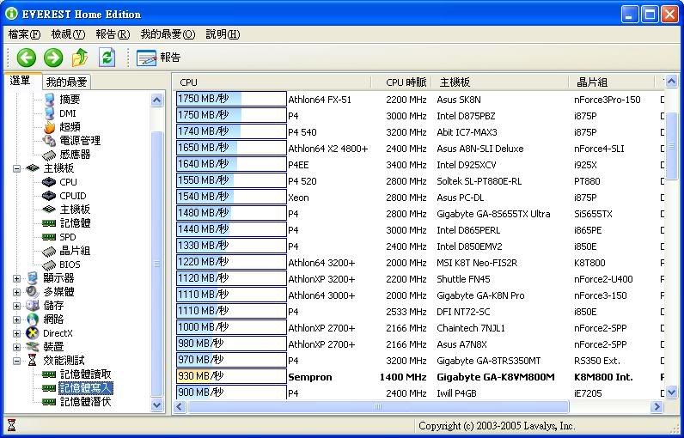The width and height of the screenshot is (684, 438).
Task: Open the DMI tree entry
Action: pyautogui.click(x=68, y=113)
